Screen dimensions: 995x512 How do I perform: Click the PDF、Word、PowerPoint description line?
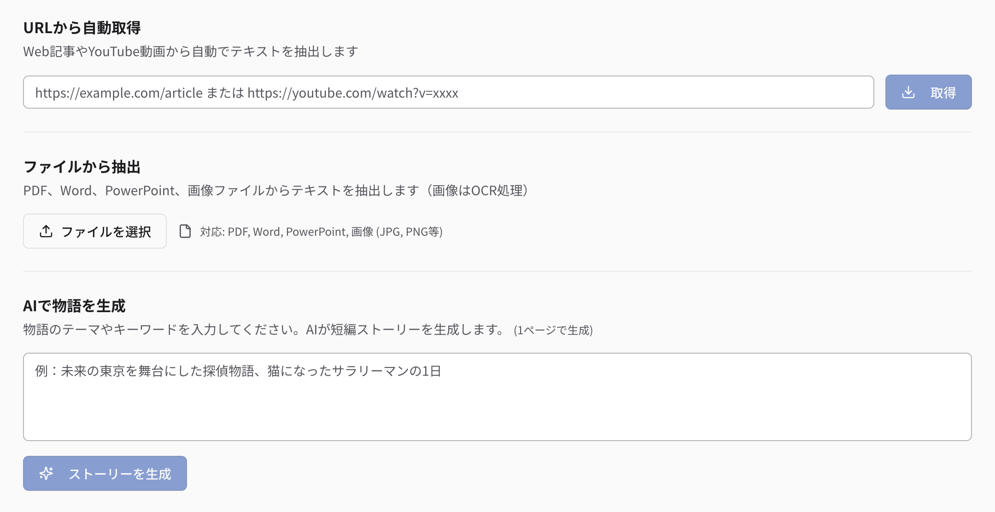pos(275,191)
